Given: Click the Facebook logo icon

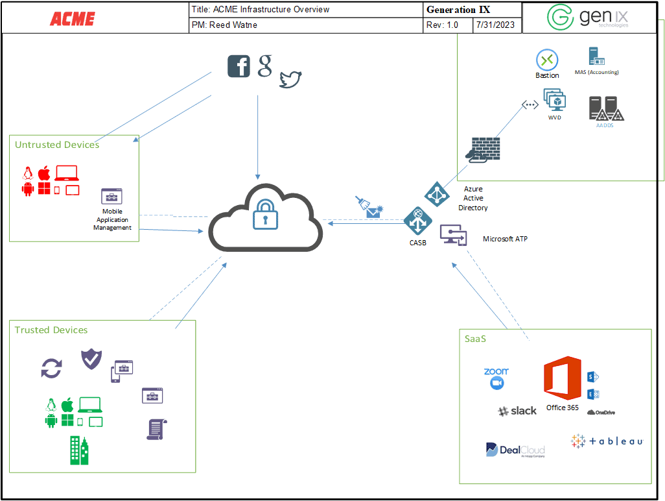Looking at the screenshot, I should (x=239, y=66).
